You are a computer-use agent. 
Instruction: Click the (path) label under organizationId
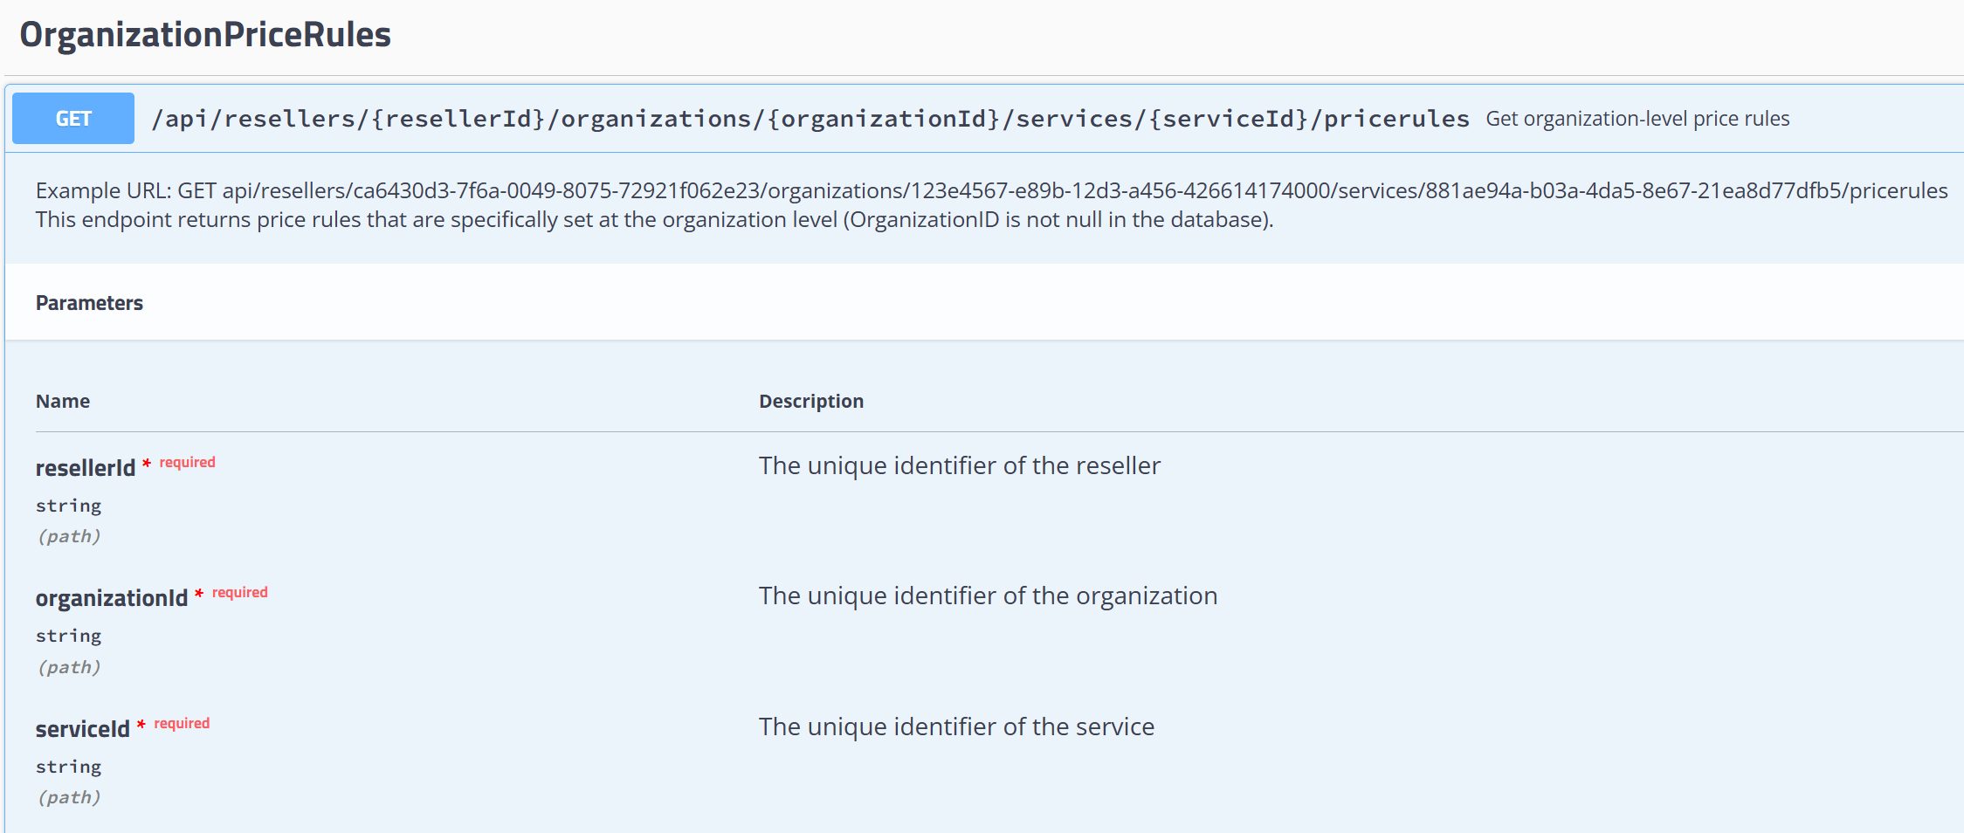click(69, 666)
